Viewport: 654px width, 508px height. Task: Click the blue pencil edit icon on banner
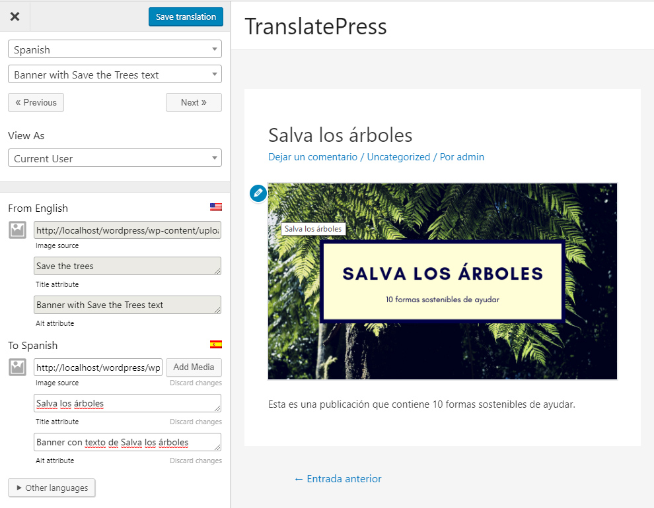pyautogui.click(x=258, y=193)
